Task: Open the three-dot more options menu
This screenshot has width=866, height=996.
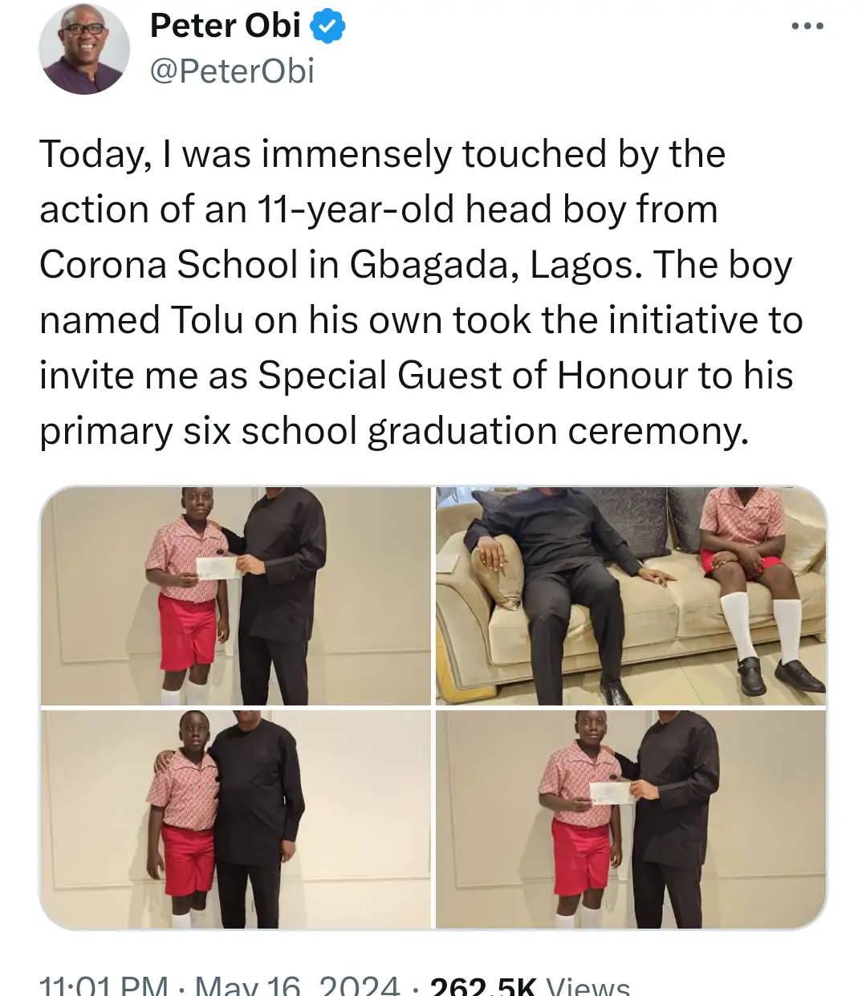Action: point(807,26)
